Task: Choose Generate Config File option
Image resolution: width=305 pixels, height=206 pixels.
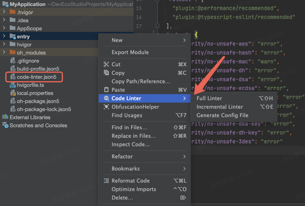Action: (x=234, y=116)
